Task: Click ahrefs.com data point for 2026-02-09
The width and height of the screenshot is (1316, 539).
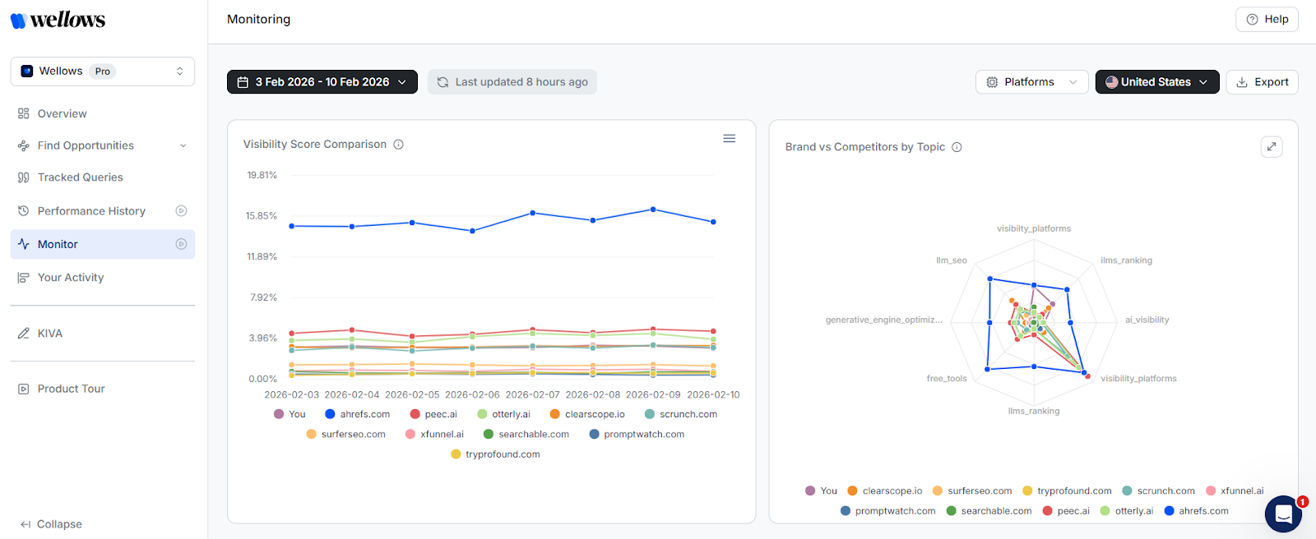Action: coord(653,210)
